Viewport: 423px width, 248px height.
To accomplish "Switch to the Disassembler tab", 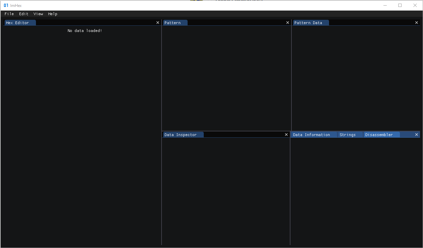I will click(381, 135).
